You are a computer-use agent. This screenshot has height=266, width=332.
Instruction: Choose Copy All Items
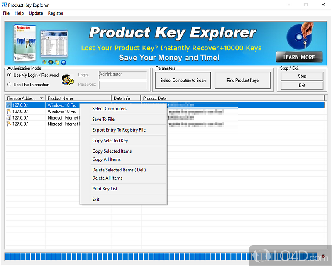(x=123, y=159)
